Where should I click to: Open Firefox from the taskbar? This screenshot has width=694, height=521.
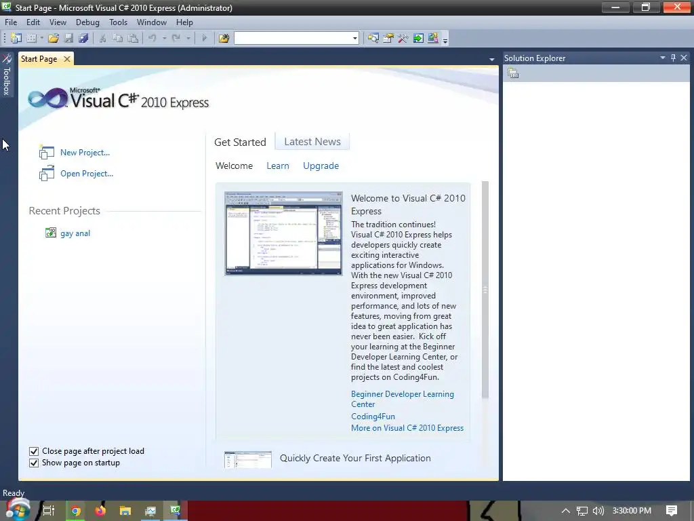click(100, 511)
